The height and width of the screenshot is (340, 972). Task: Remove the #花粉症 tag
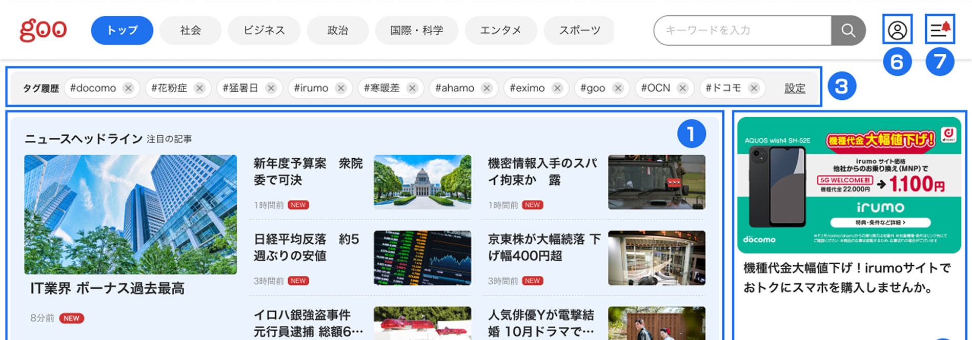click(x=200, y=88)
